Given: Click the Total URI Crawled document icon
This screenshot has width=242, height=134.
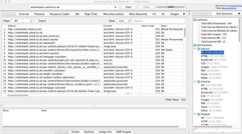Looking at the screenshot, I should coord(199,34).
